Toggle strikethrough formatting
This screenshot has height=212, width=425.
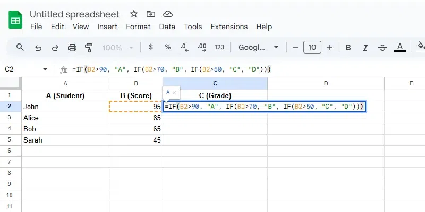pyautogui.click(x=382, y=48)
